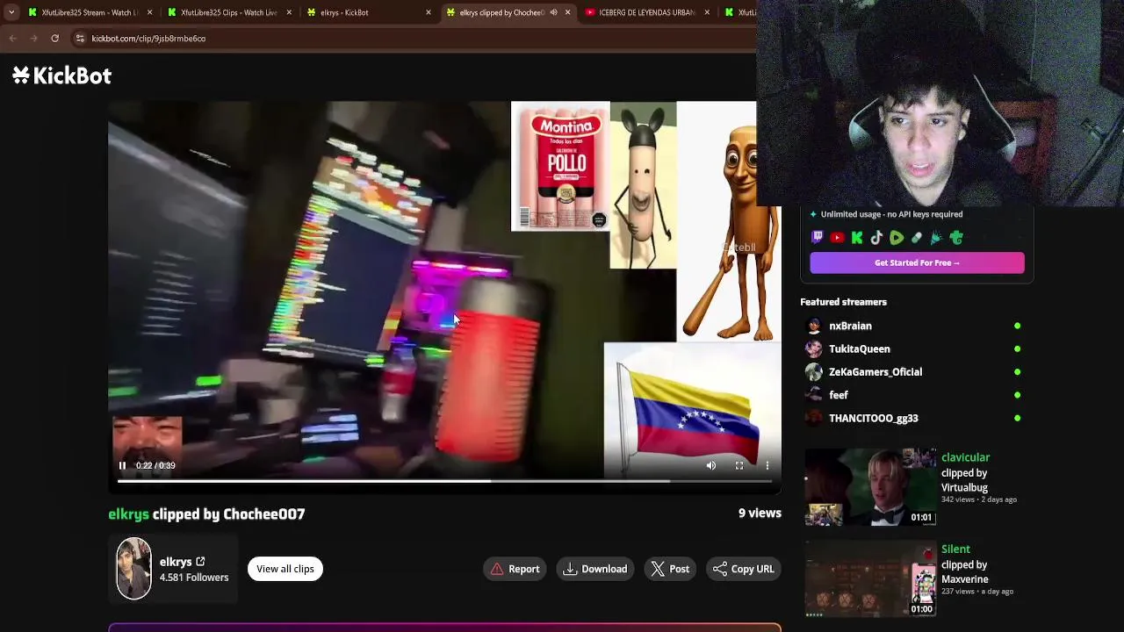
Task: Click ZeKaGamers_Oficial's streamer avatar
Action: (x=814, y=372)
